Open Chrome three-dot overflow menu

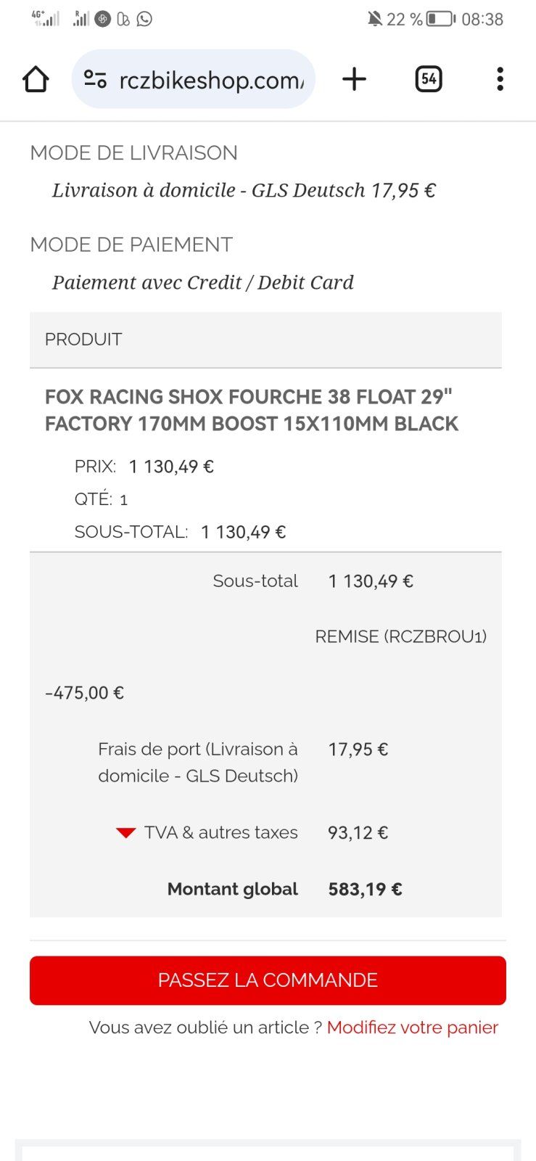coord(500,79)
